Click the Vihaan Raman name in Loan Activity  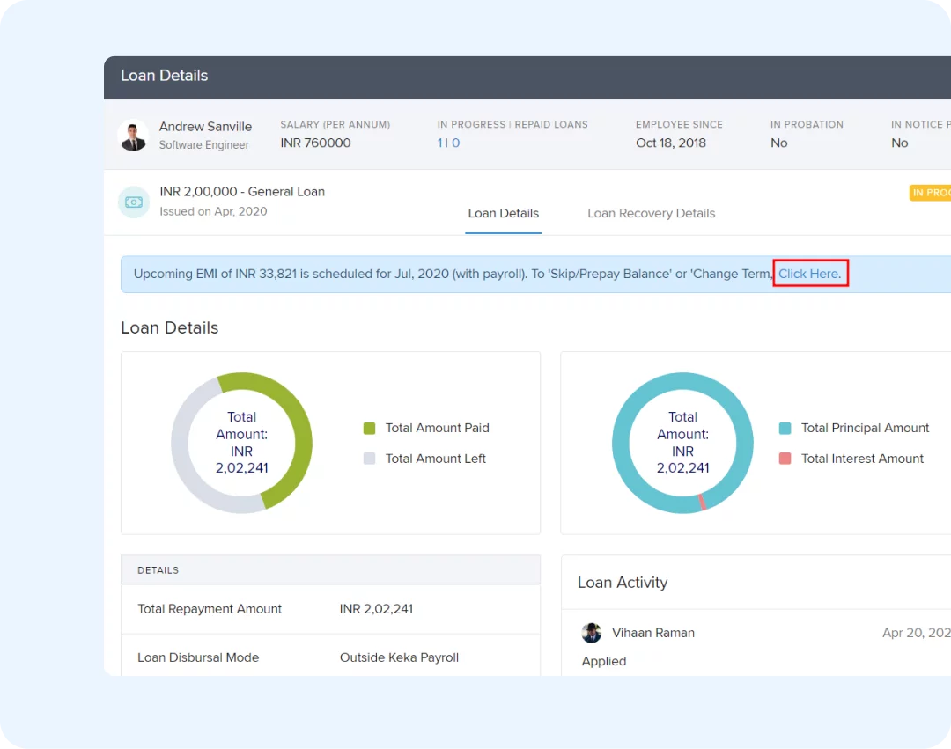tap(653, 633)
